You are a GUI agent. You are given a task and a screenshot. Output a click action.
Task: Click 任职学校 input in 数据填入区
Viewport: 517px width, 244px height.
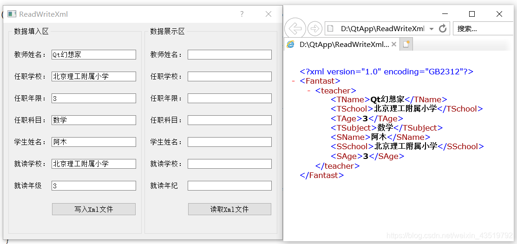(94, 77)
